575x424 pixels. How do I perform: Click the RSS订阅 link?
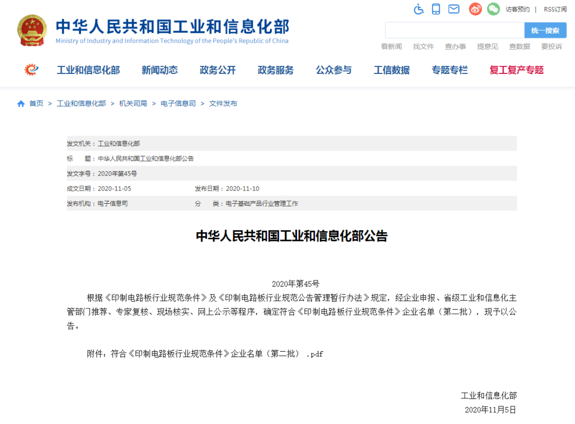[555, 10]
